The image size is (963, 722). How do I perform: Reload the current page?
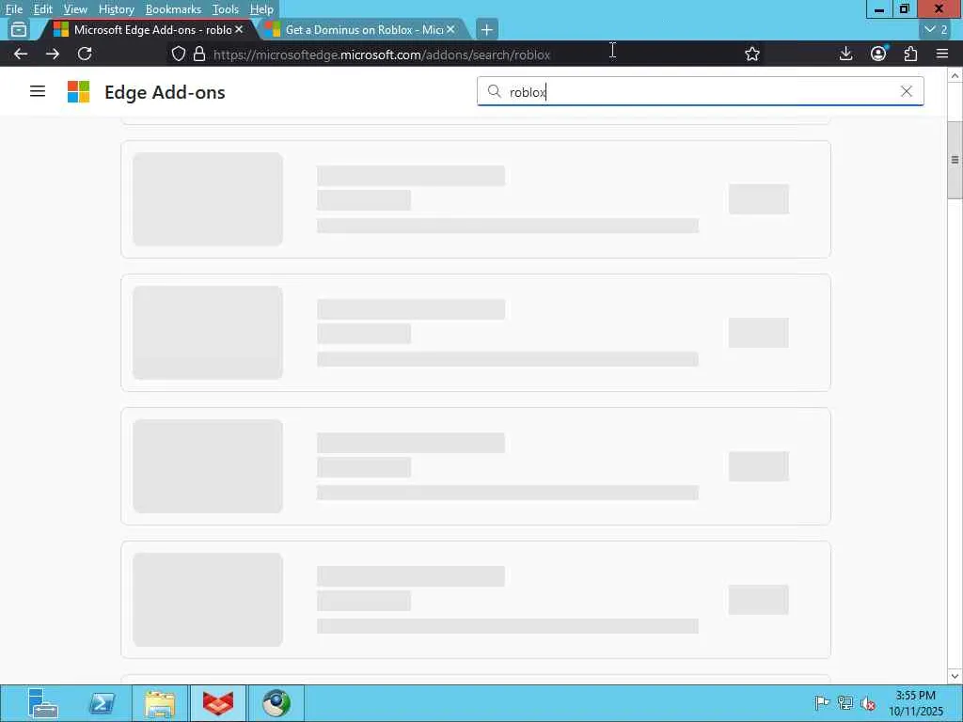(85, 54)
